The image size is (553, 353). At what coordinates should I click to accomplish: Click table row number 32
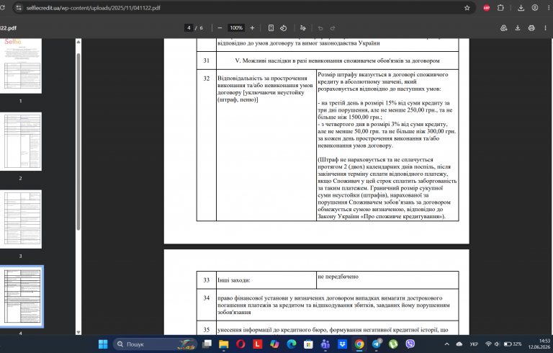(207, 79)
